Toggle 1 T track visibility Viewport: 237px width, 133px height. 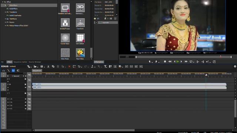tap(26, 93)
